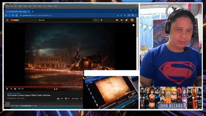Screen dimensions: 206x116
Task: Open Photoshop Edit menu
Action: [15, 6]
